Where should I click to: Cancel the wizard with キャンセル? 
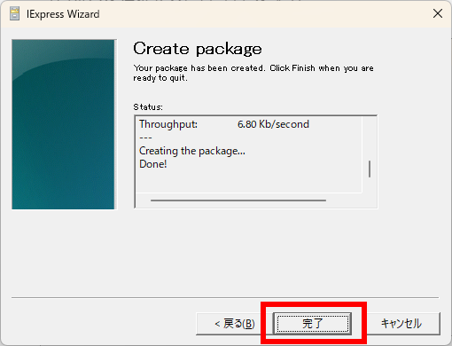coord(401,324)
